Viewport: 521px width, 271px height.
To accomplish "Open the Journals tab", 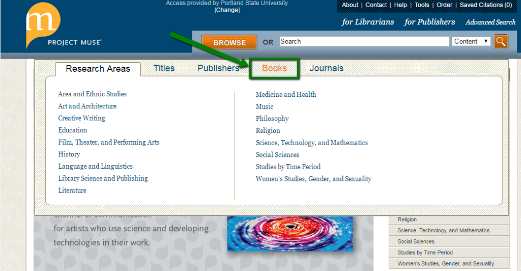I will pos(327,68).
